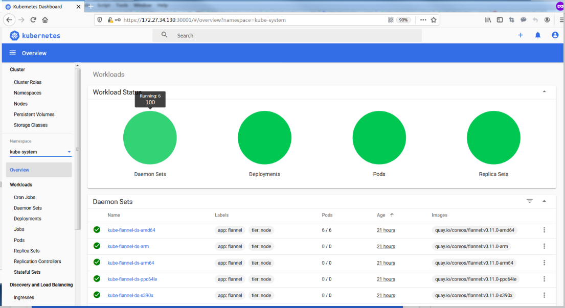
Task: Open the user account icon
Action: pos(555,35)
